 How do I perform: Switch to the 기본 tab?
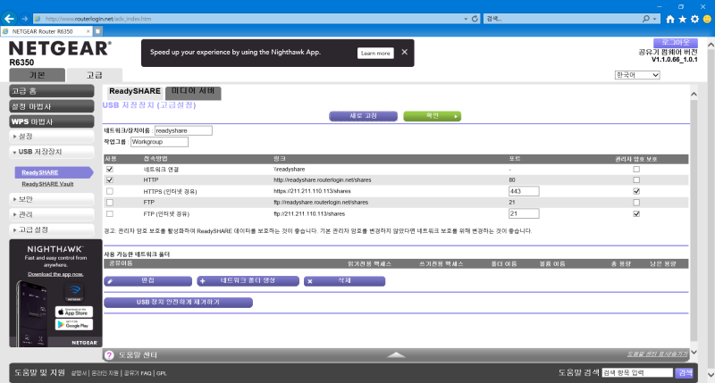tap(37, 75)
